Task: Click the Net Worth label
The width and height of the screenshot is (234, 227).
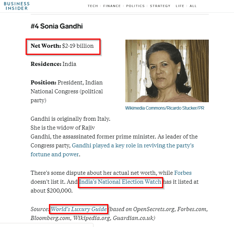Action: tap(46, 46)
